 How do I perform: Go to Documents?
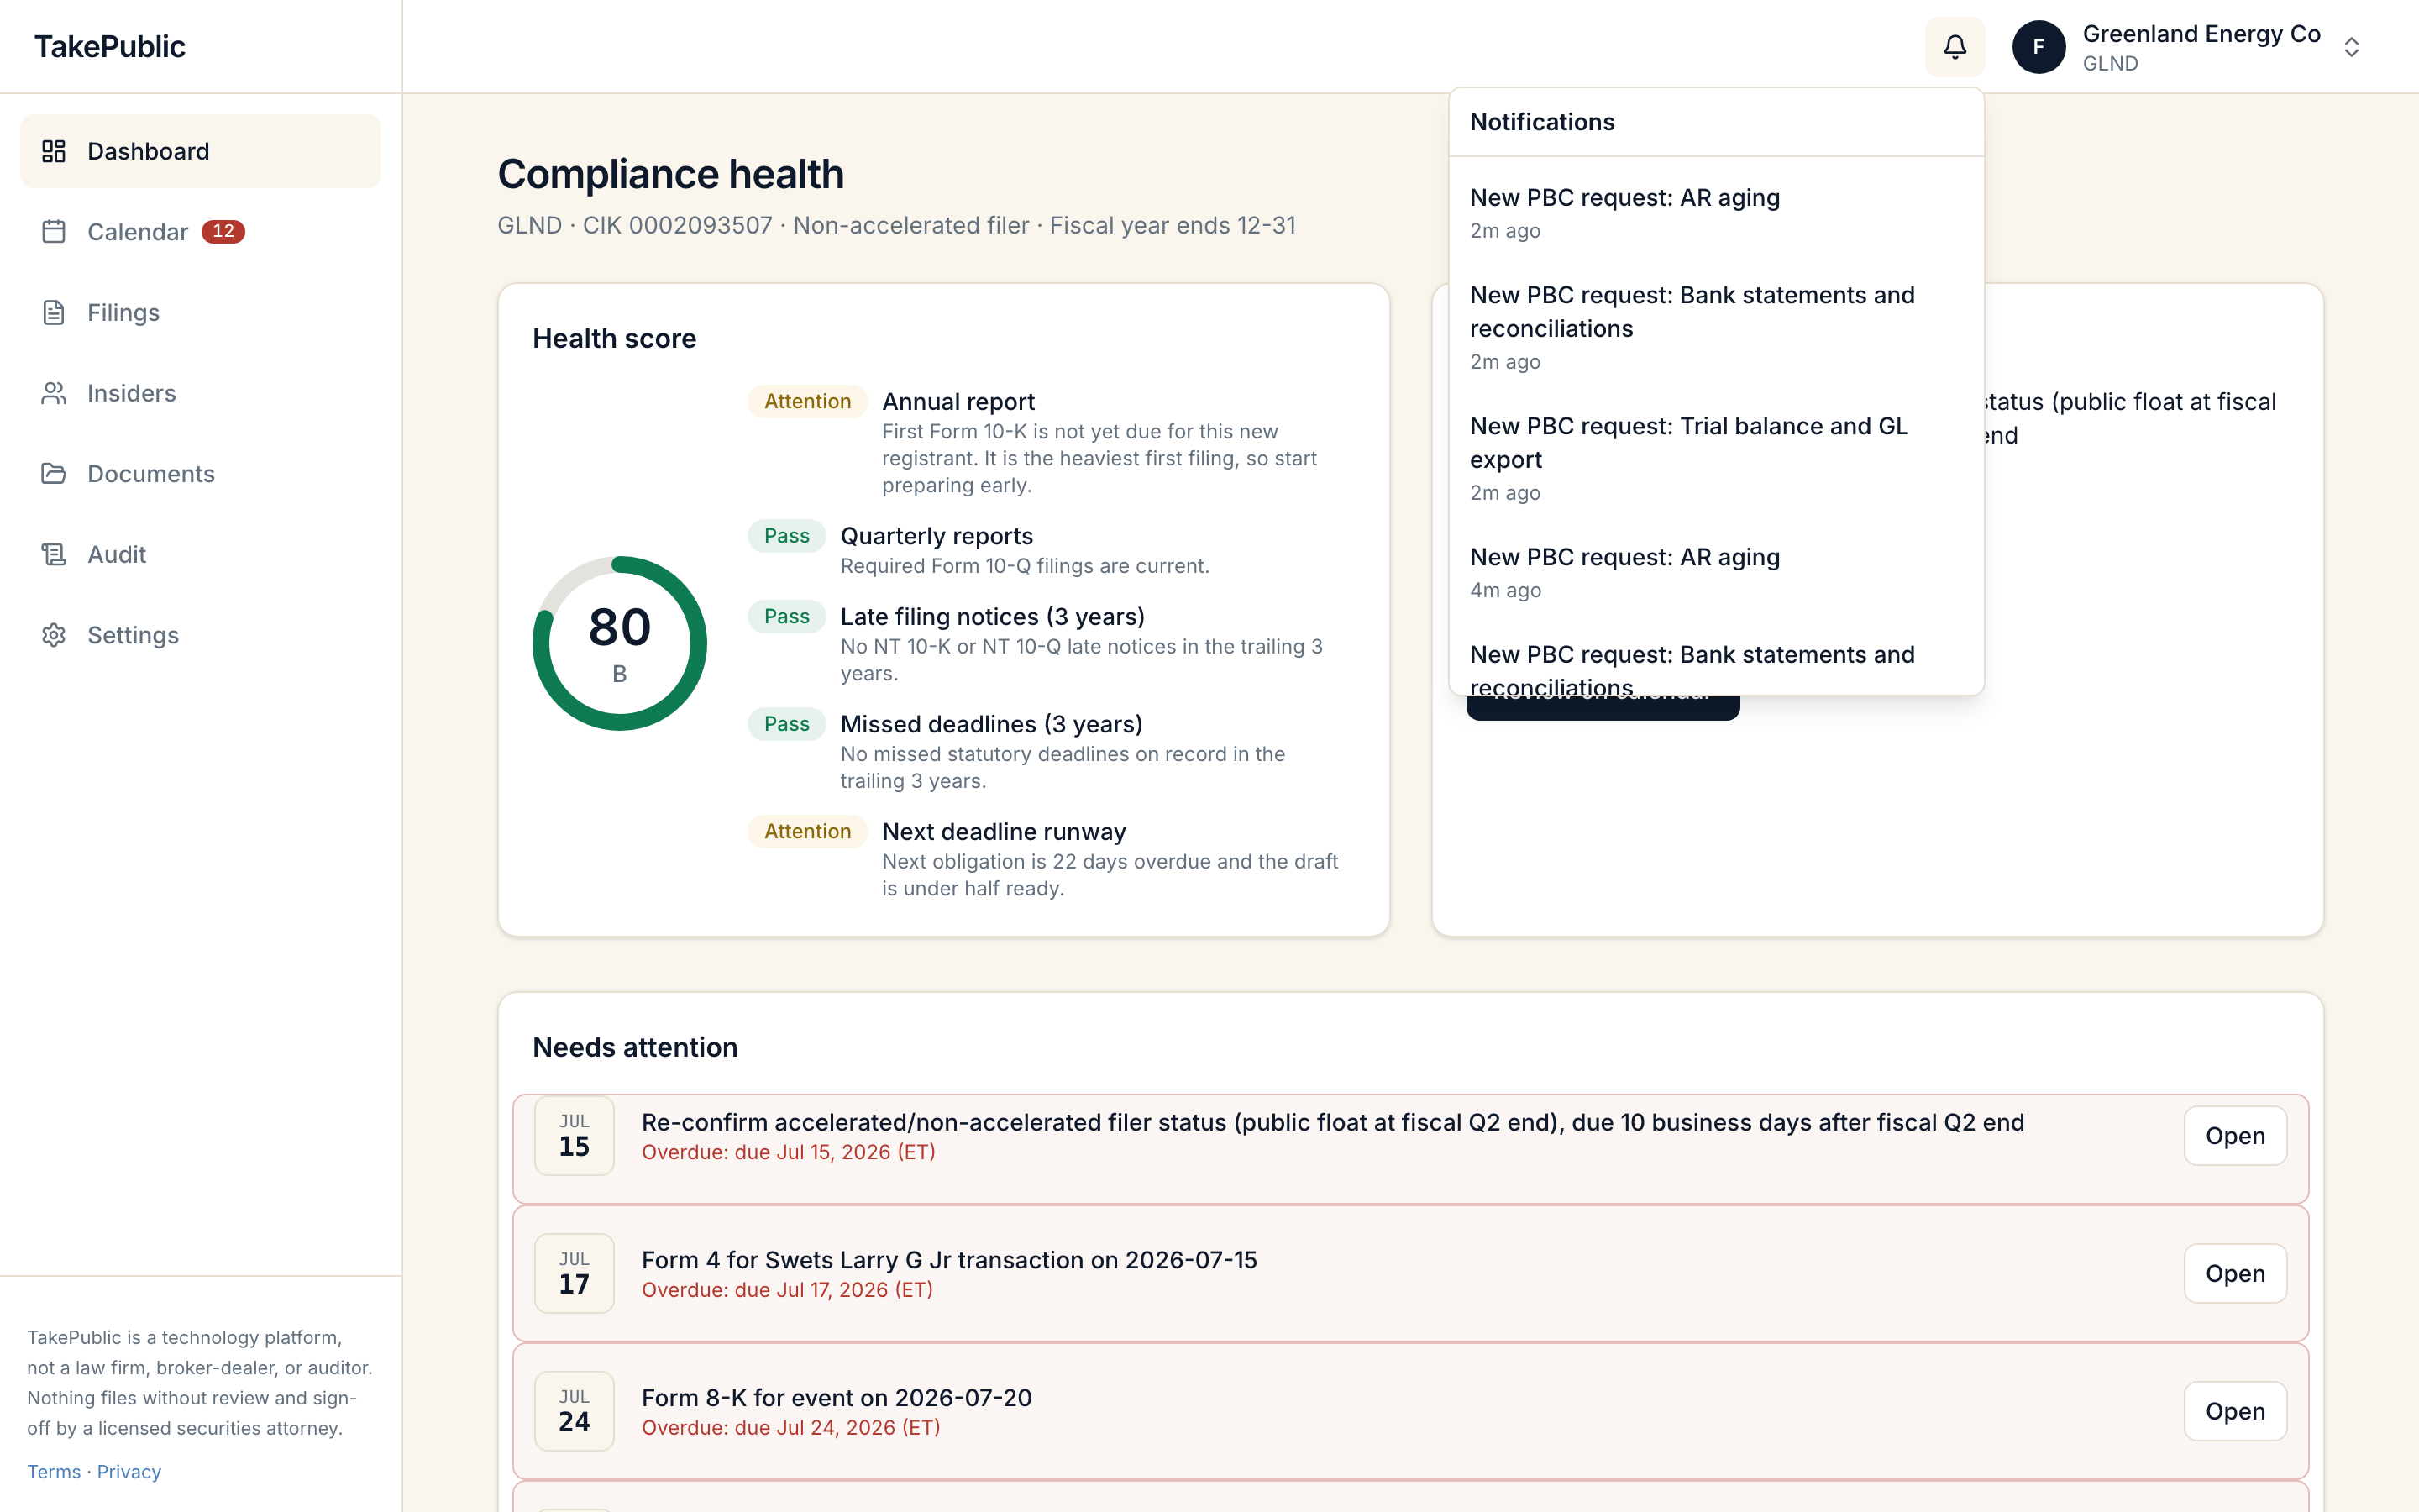pos(200,473)
